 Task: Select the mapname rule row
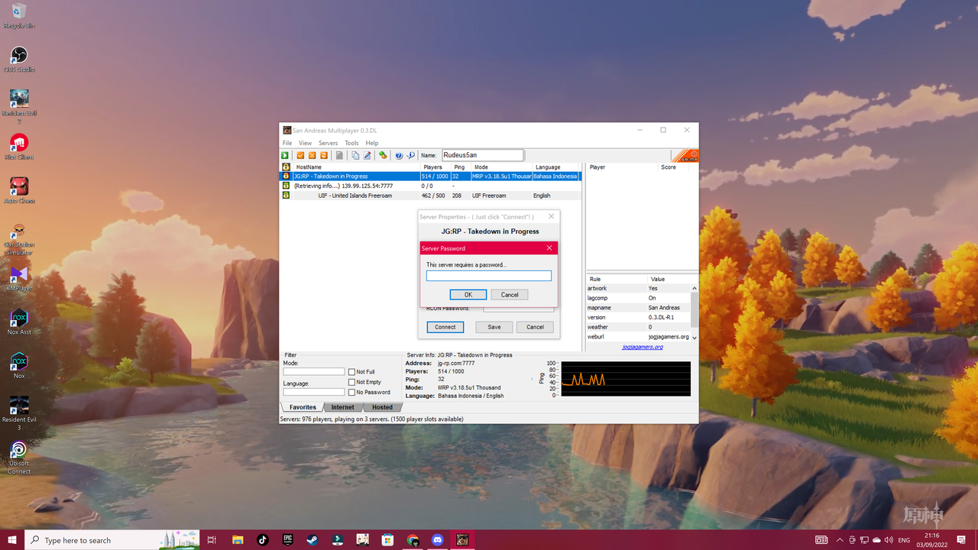click(639, 308)
